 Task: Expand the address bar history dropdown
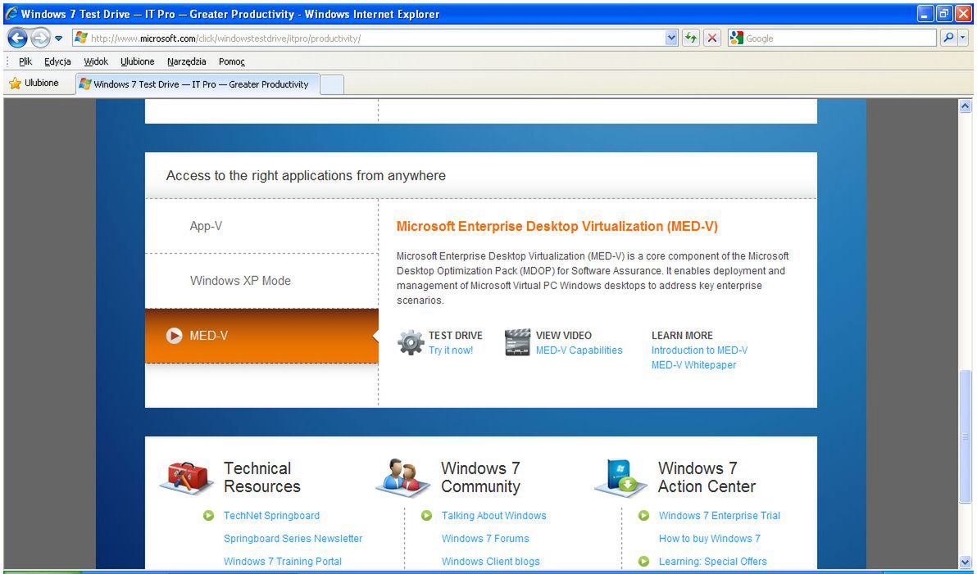(671, 38)
